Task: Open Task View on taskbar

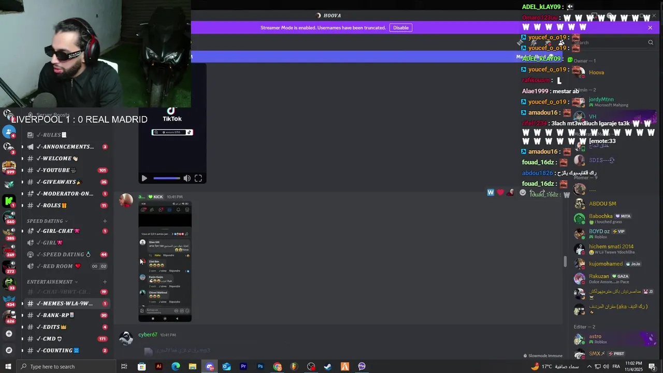Action: click(x=124, y=366)
